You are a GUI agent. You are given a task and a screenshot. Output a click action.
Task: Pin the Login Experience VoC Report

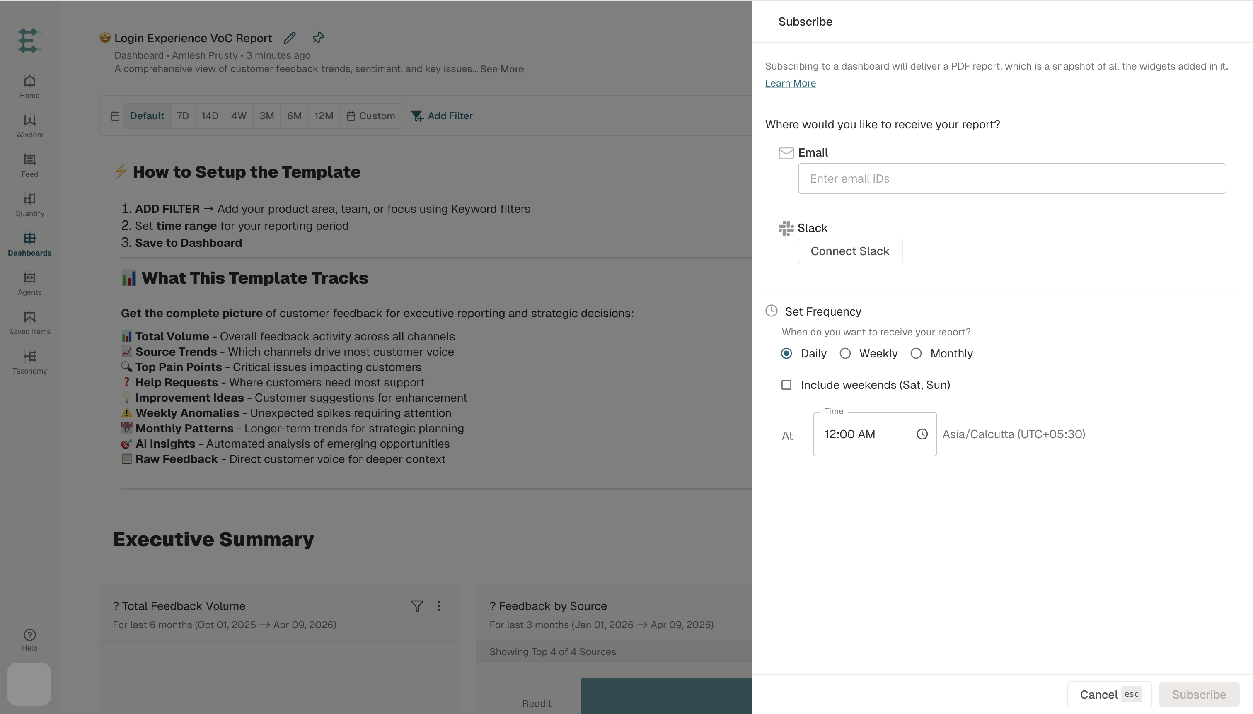click(x=318, y=38)
